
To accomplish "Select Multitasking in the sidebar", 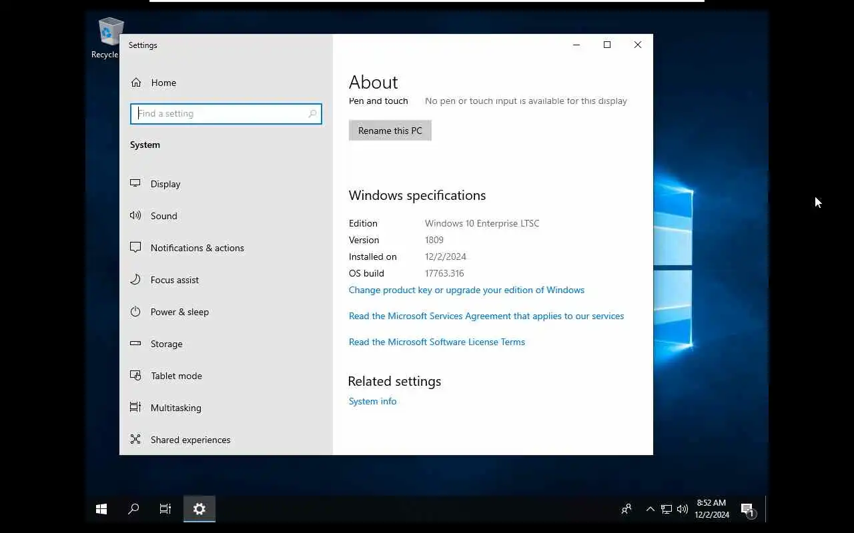I will (x=226, y=408).
